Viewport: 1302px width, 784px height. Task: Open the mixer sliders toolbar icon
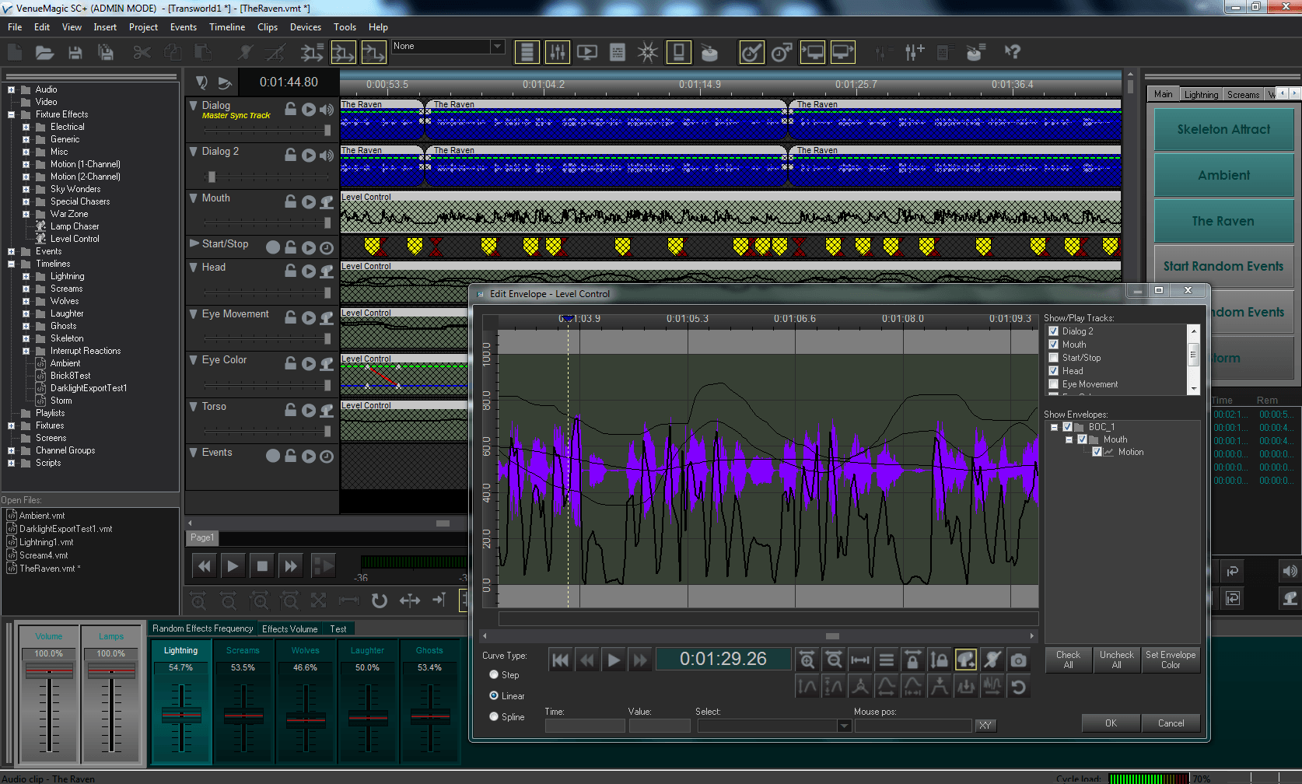click(558, 52)
